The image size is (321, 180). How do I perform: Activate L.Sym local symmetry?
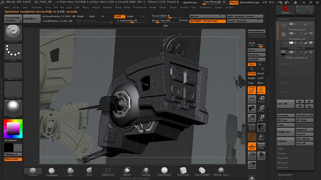tap(252, 44)
